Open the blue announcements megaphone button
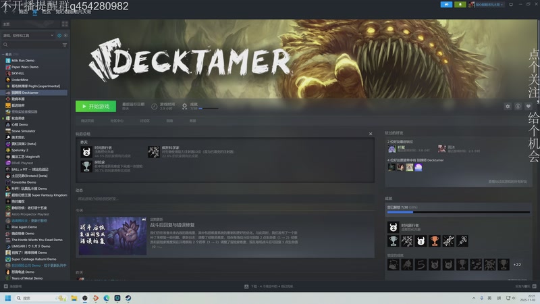The image size is (540, 304). pos(446,5)
